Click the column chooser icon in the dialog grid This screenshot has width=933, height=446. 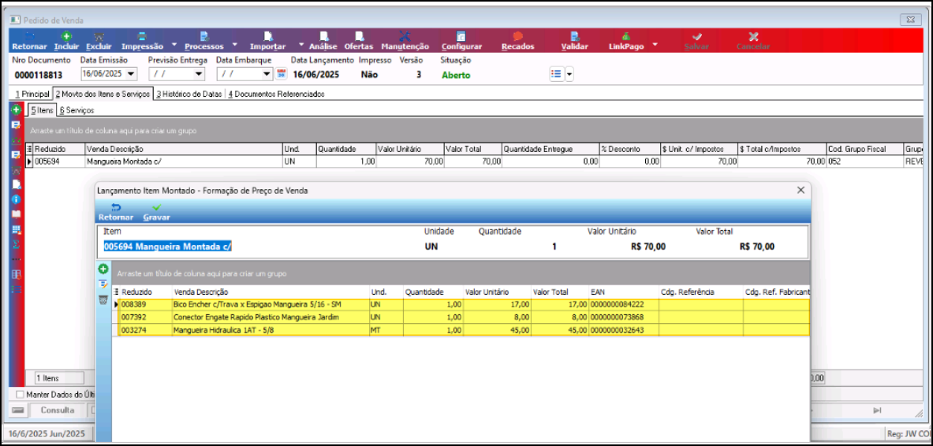pyautogui.click(x=116, y=292)
